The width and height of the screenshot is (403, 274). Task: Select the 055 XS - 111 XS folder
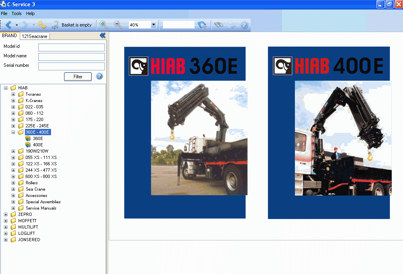click(41, 157)
